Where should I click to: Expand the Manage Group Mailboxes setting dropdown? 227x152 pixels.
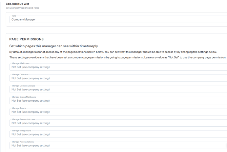coord(118,101)
